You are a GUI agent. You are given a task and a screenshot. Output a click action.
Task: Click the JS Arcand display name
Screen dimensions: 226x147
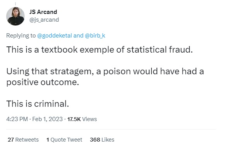tap(43, 12)
